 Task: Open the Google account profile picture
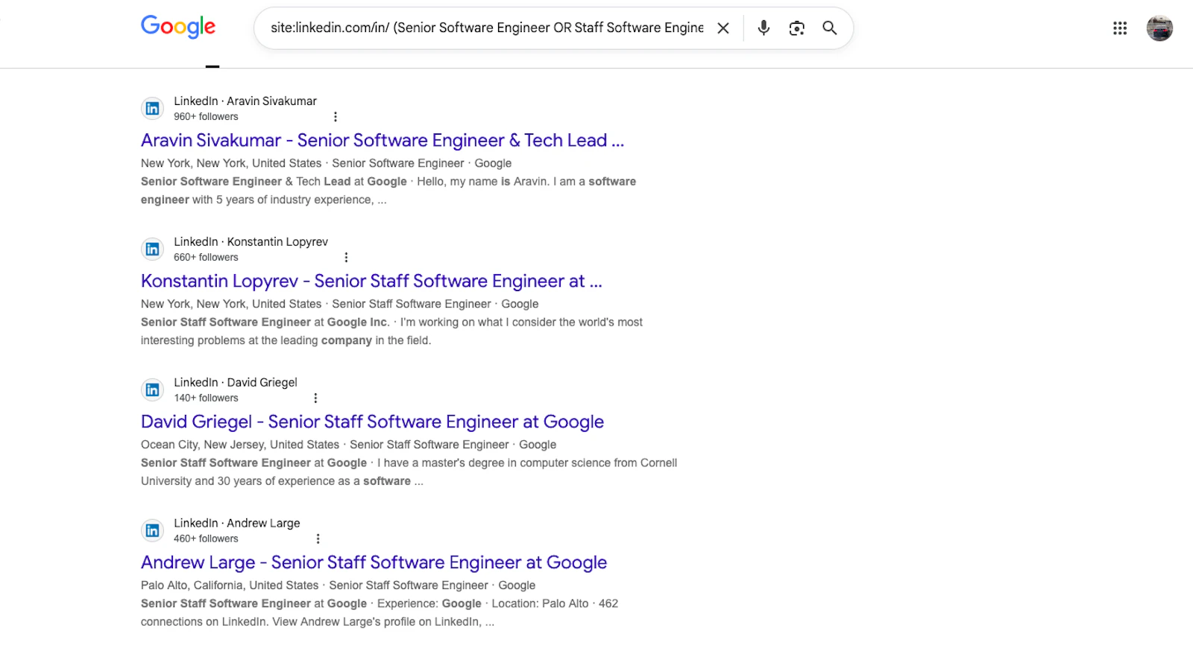[x=1159, y=28]
